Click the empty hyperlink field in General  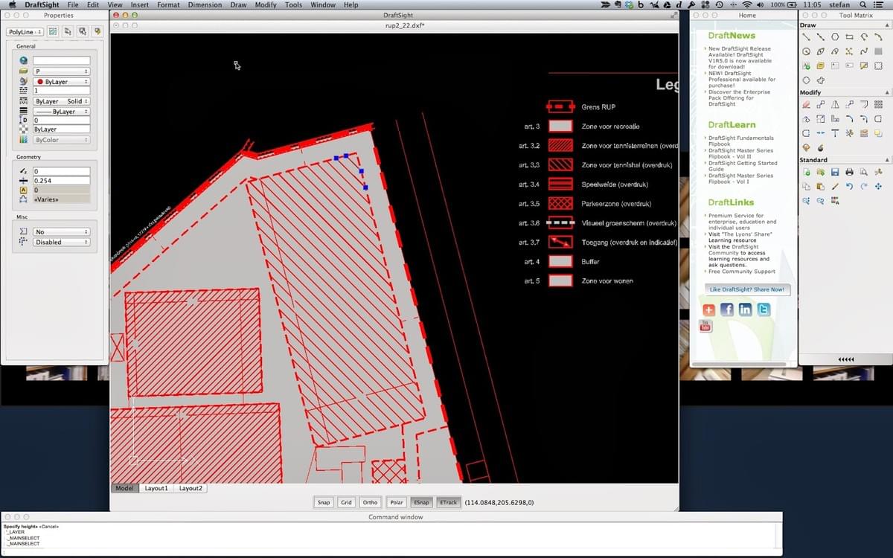(62, 61)
